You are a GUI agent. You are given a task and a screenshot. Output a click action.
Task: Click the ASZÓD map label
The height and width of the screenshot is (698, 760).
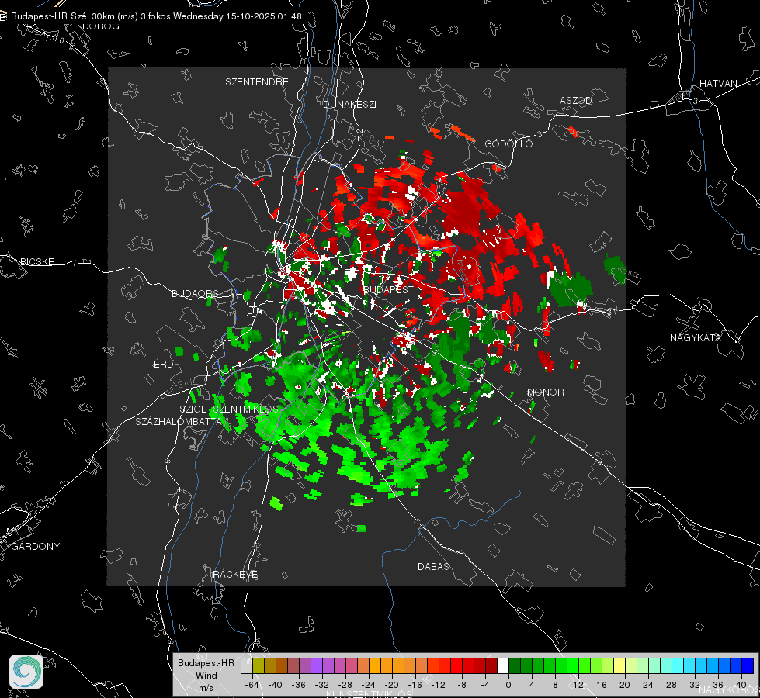(x=576, y=100)
